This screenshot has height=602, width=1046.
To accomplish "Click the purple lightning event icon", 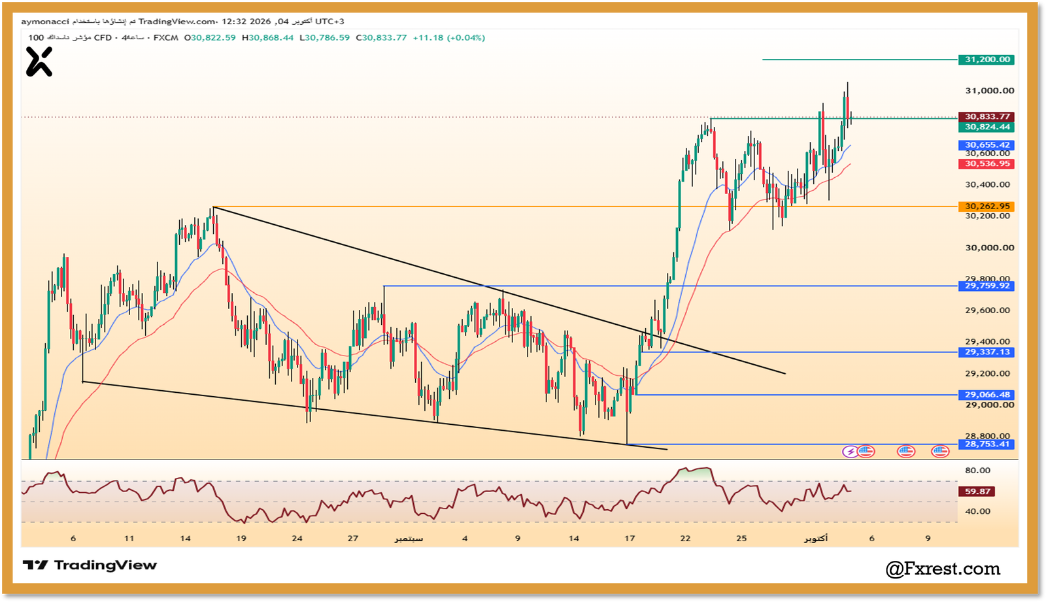I will (x=850, y=451).
